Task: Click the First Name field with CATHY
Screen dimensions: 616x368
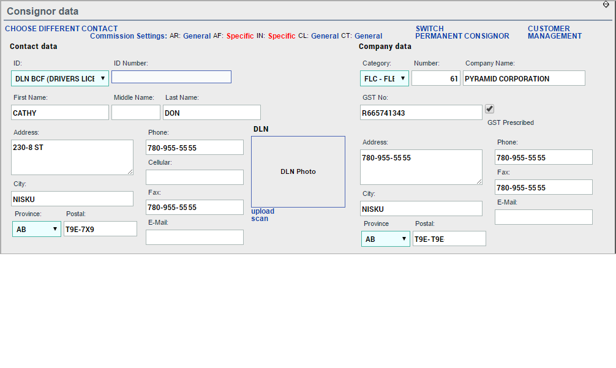Action: [x=60, y=113]
